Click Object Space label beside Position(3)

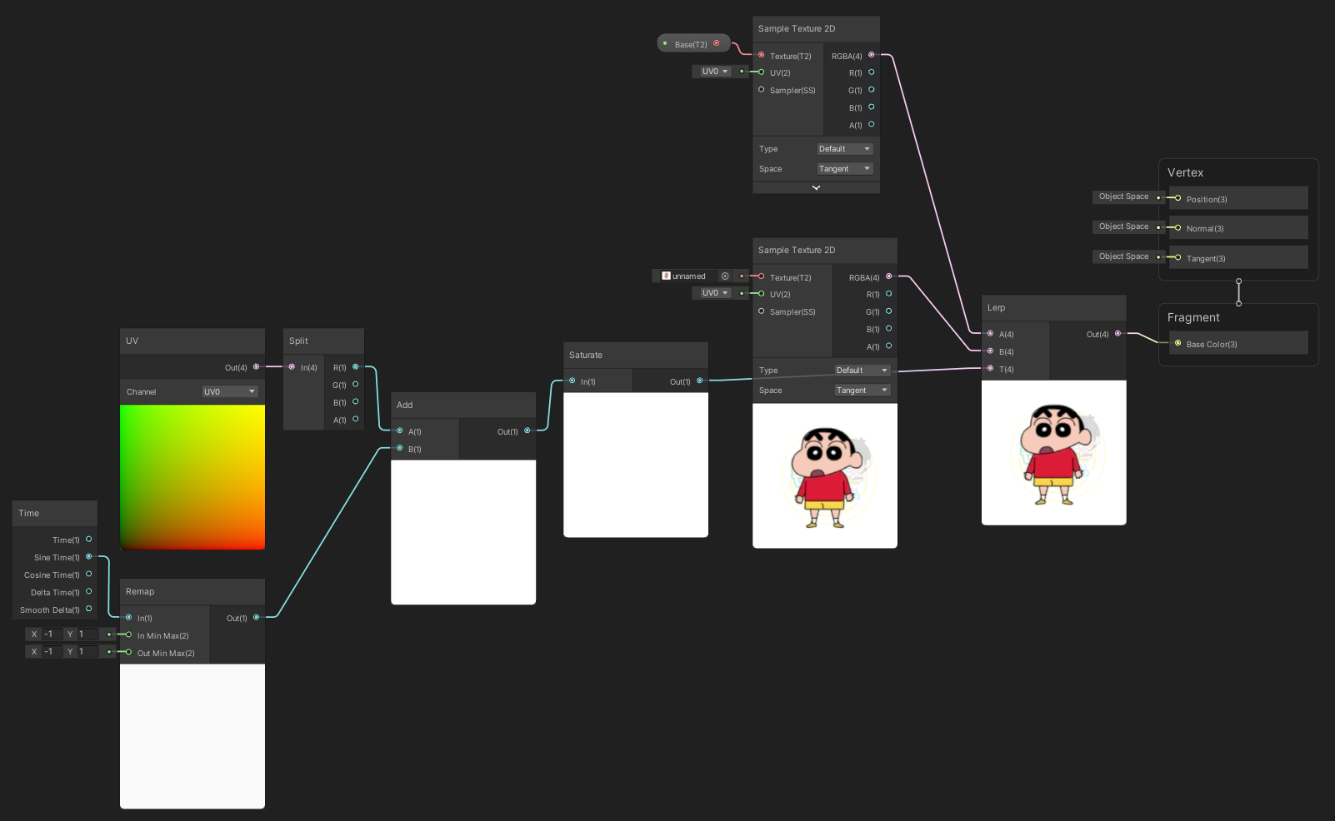pos(1123,197)
